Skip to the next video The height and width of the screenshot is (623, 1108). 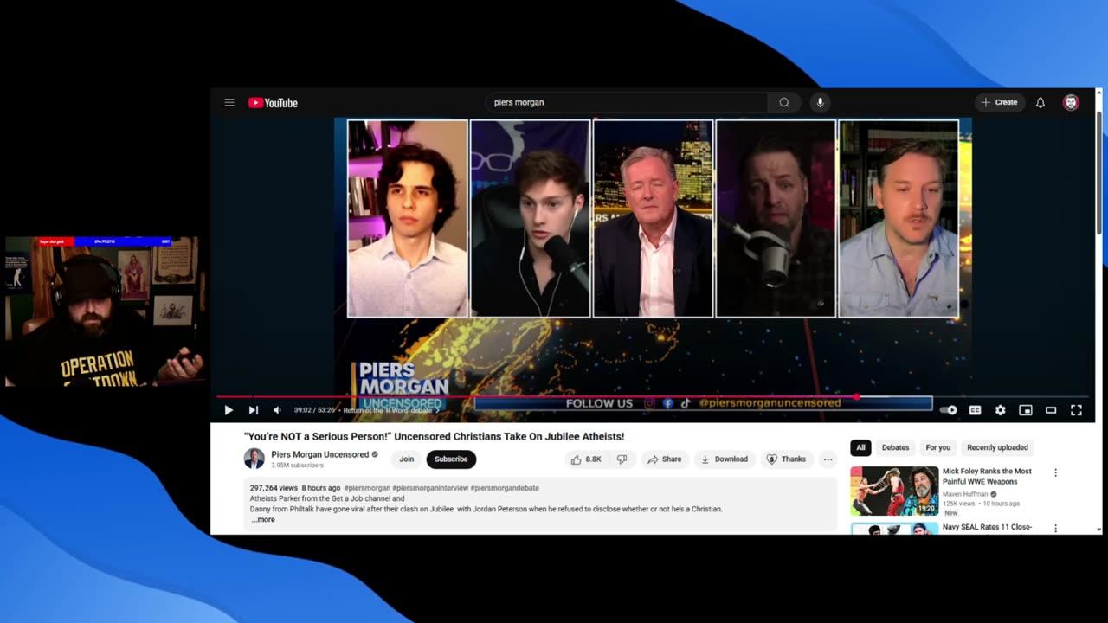tap(254, 410)
